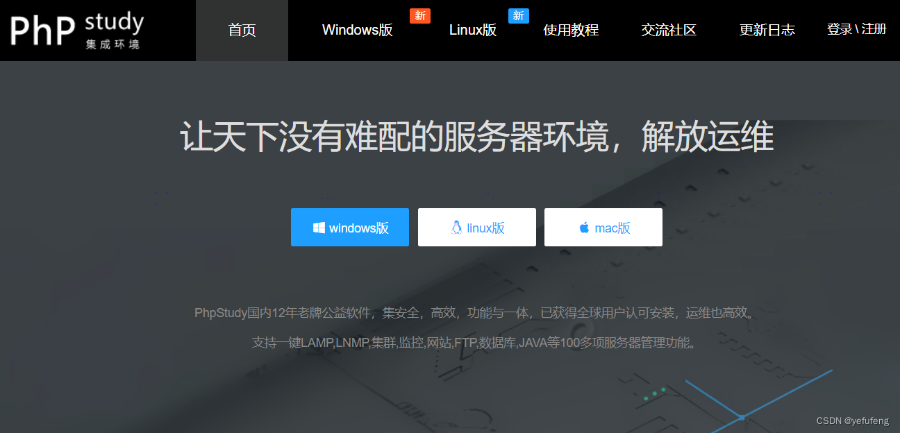Click the Linux penguin icon

[x=456, y=228]
